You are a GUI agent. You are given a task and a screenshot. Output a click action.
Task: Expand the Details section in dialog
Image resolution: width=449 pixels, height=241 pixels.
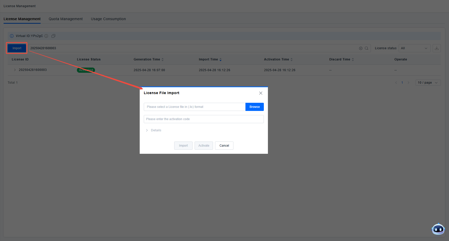(153, 130)
